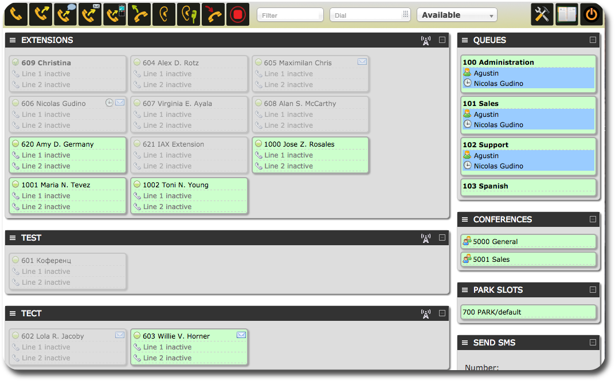Image resolution: width=615 pixels, height=381 pixels.
Task: Open the Available presence dropdown
Action: point(457,15)
